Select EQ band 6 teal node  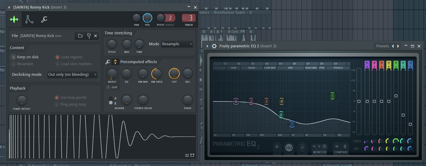tap(281, 115)
